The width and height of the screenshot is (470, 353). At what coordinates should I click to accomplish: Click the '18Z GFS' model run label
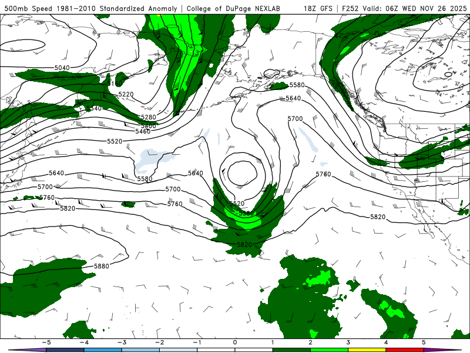pyautogui.click(x=318, y=8)
